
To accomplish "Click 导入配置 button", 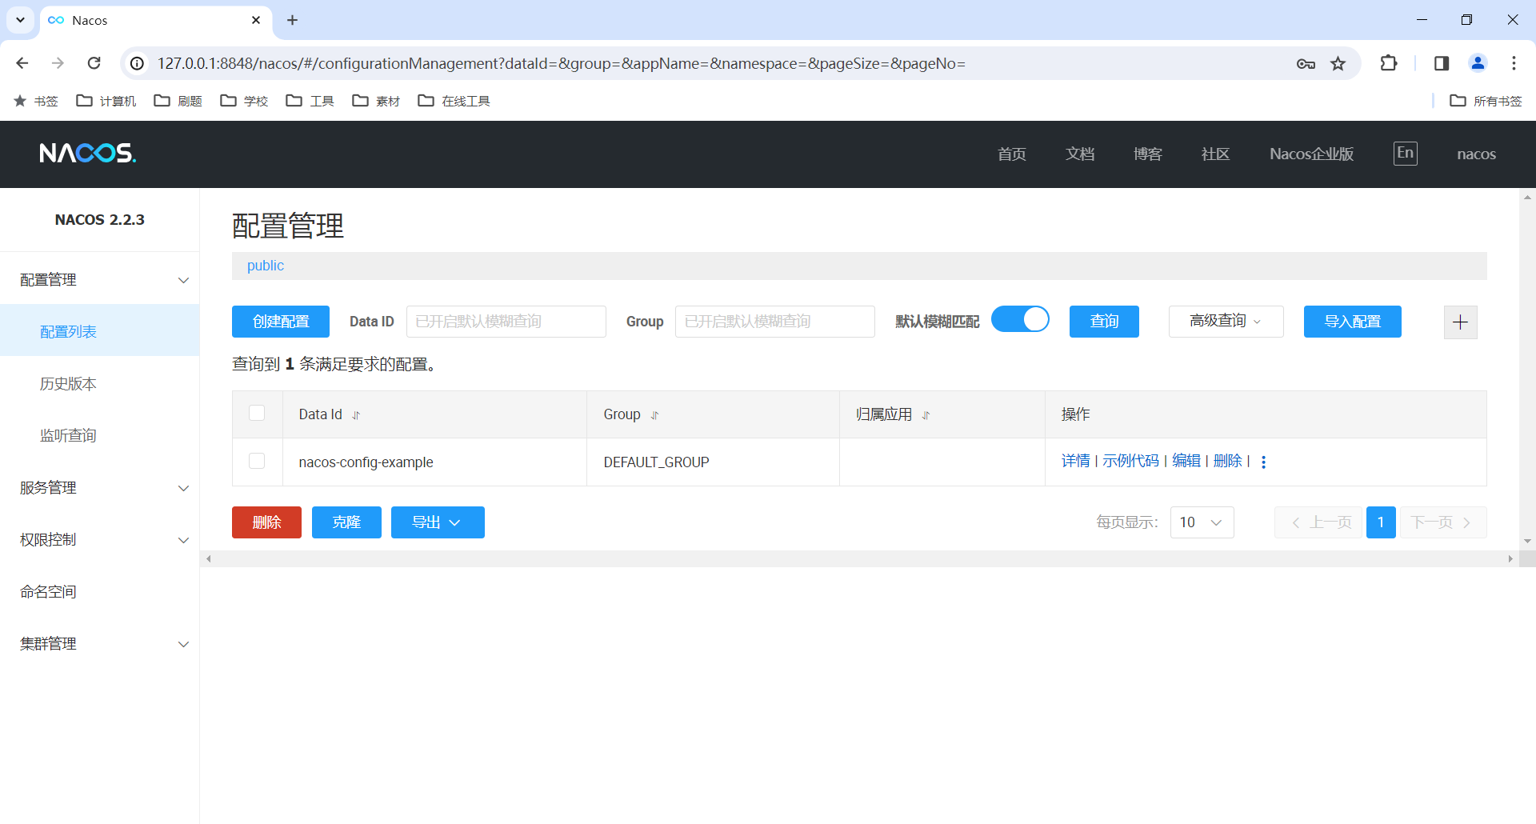I will click(x=1352, y=322).
